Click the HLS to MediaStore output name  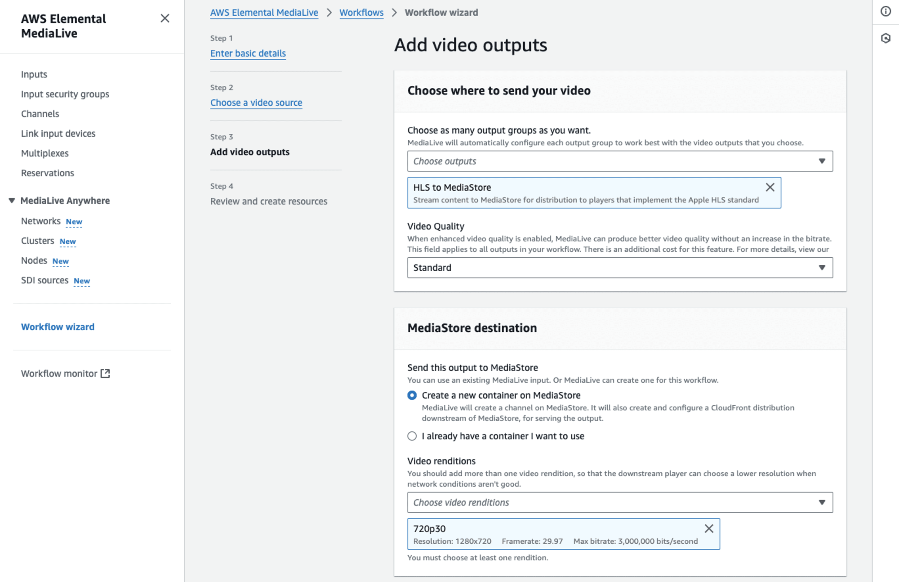[x=452, y=188]
